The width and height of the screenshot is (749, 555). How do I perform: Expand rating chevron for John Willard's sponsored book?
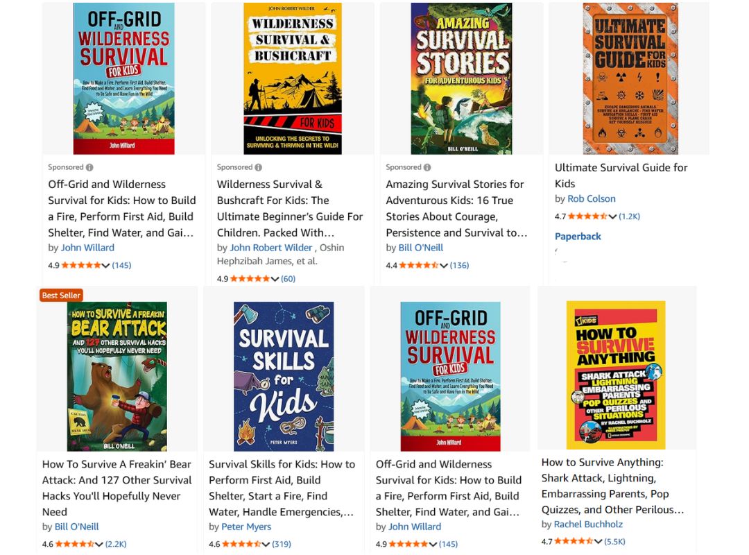pyautogui.click(x=106, y=265)
